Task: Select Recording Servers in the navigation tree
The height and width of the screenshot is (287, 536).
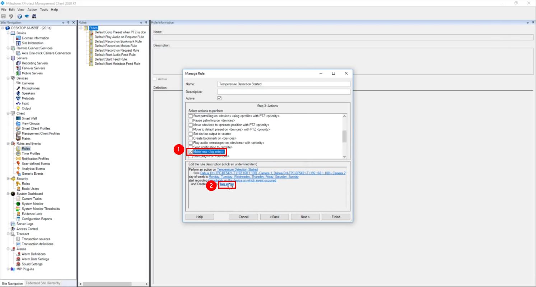Action: pos(34,63)
